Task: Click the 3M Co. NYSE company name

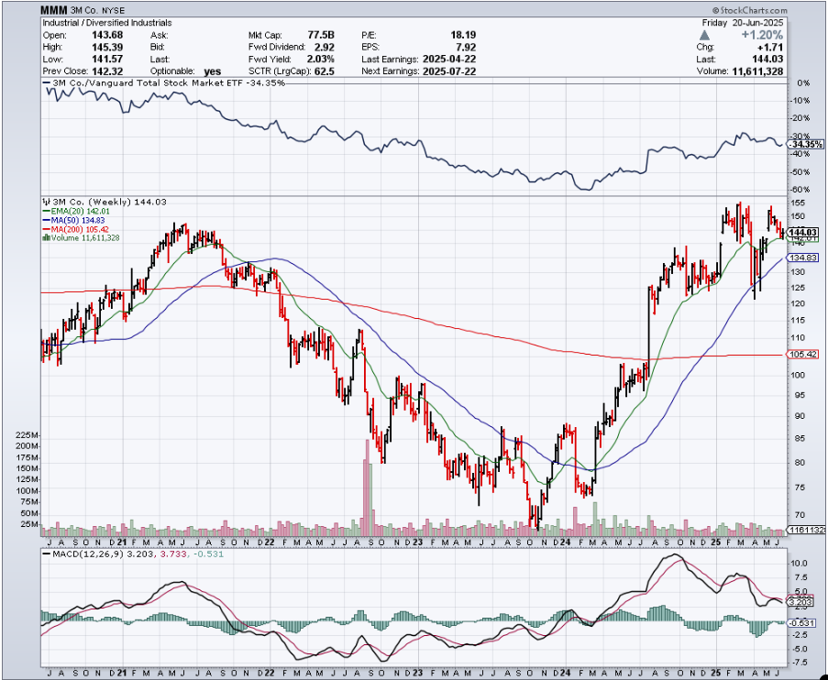Action: tap(100, 10)
